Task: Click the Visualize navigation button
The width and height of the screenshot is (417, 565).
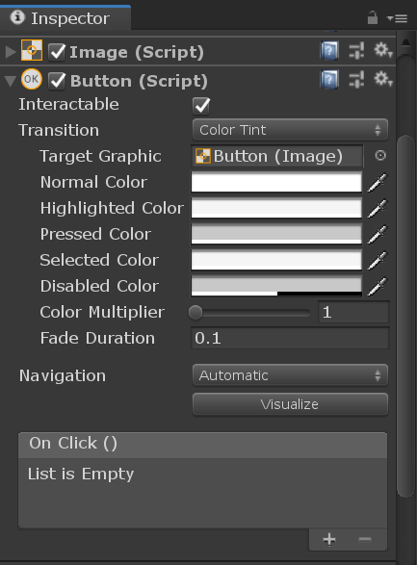Action: click(x=290, y=404)
